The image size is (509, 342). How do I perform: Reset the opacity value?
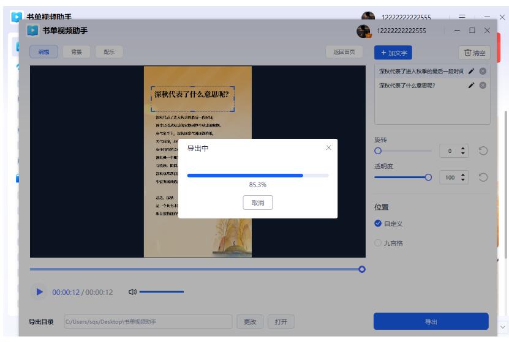(483, 177)
